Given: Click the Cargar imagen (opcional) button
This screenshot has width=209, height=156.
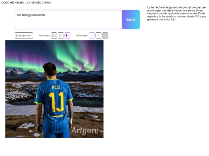Looking at the screenshot, I should (x=24, y=35).
